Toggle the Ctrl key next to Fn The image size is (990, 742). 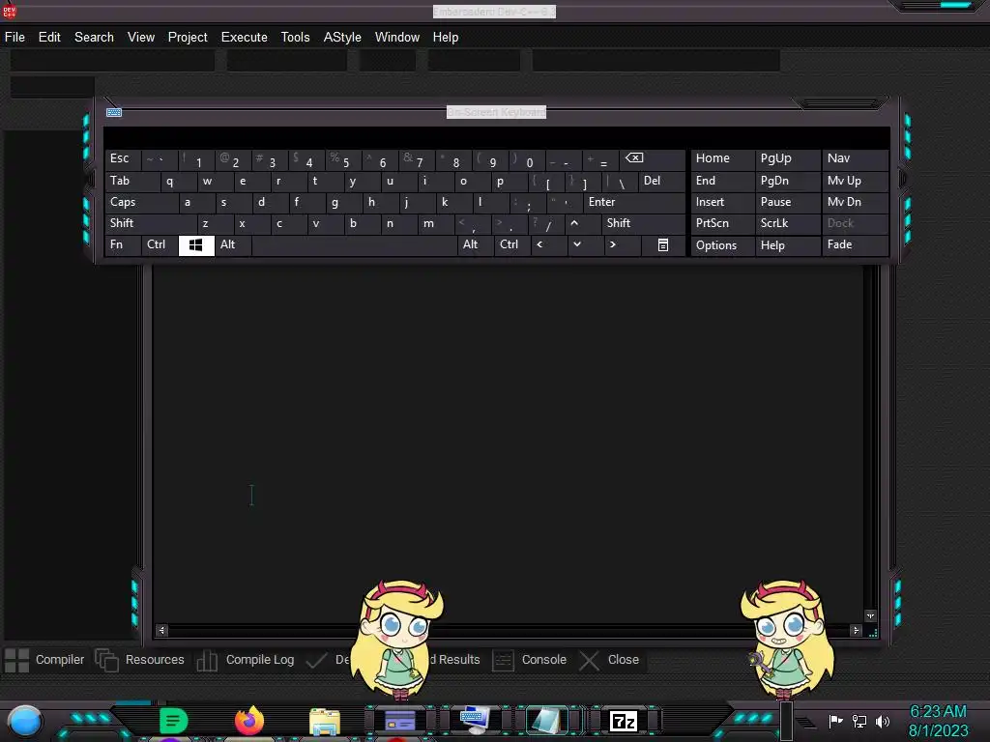160,244
